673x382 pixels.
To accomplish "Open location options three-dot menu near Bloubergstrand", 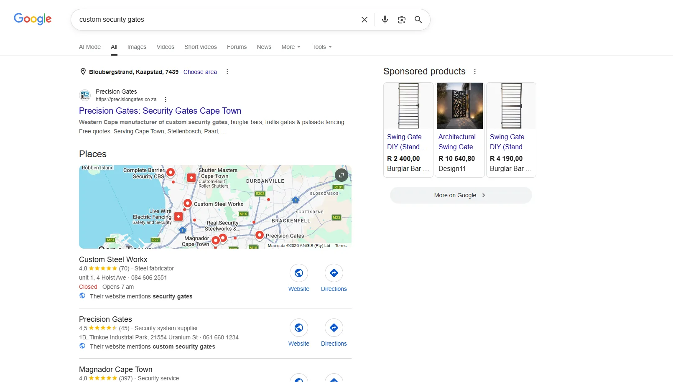I will tap(227, 71).
